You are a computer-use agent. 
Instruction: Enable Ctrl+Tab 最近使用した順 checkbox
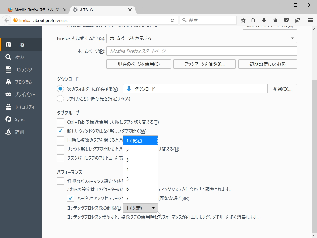click(60, 122)
